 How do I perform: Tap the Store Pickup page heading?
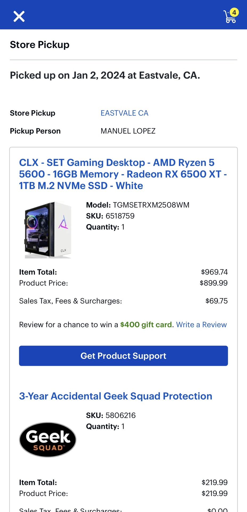pyautogui.click(x=40, y=45)
